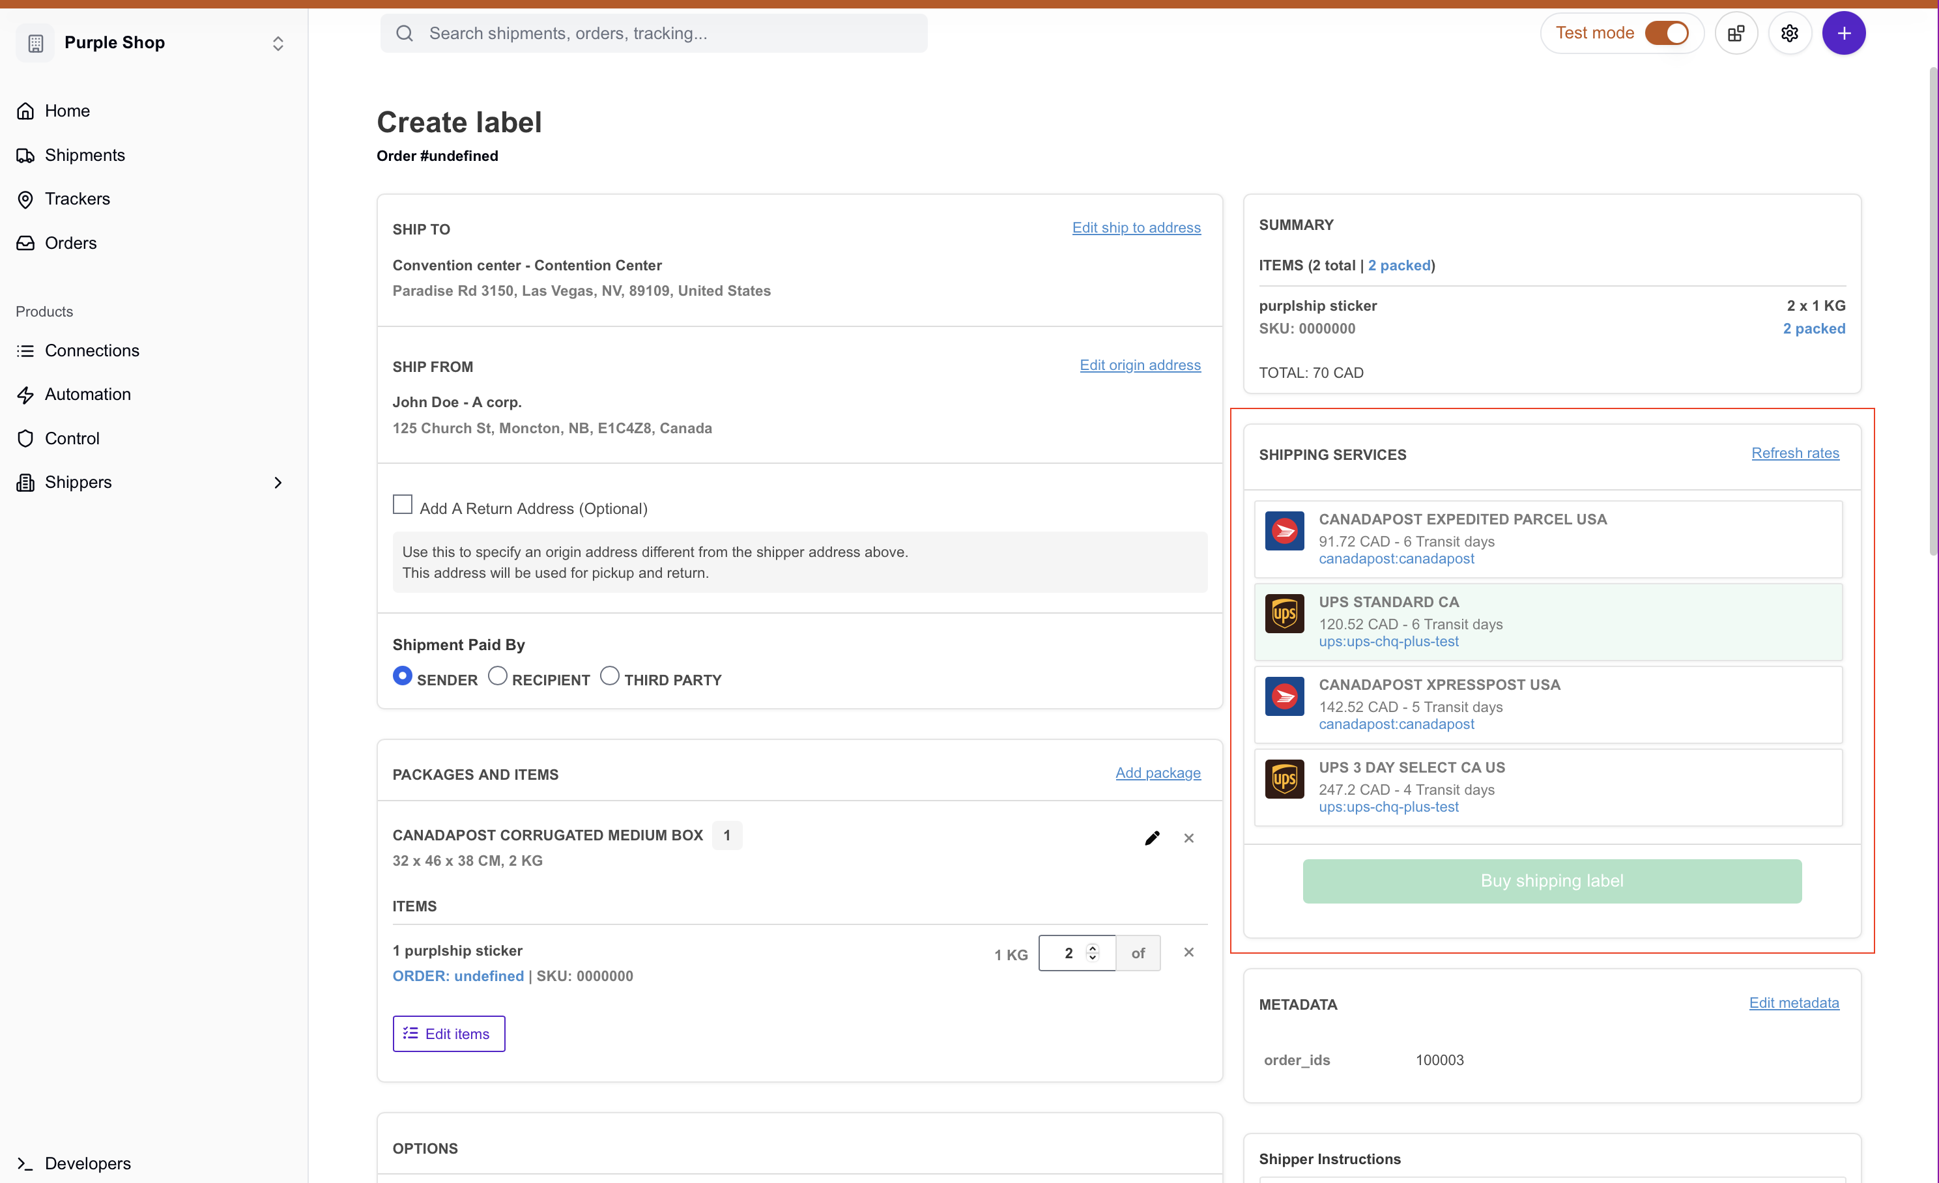
Task: Click pencil icon to edit medium box package
Action: (1151, 838)
